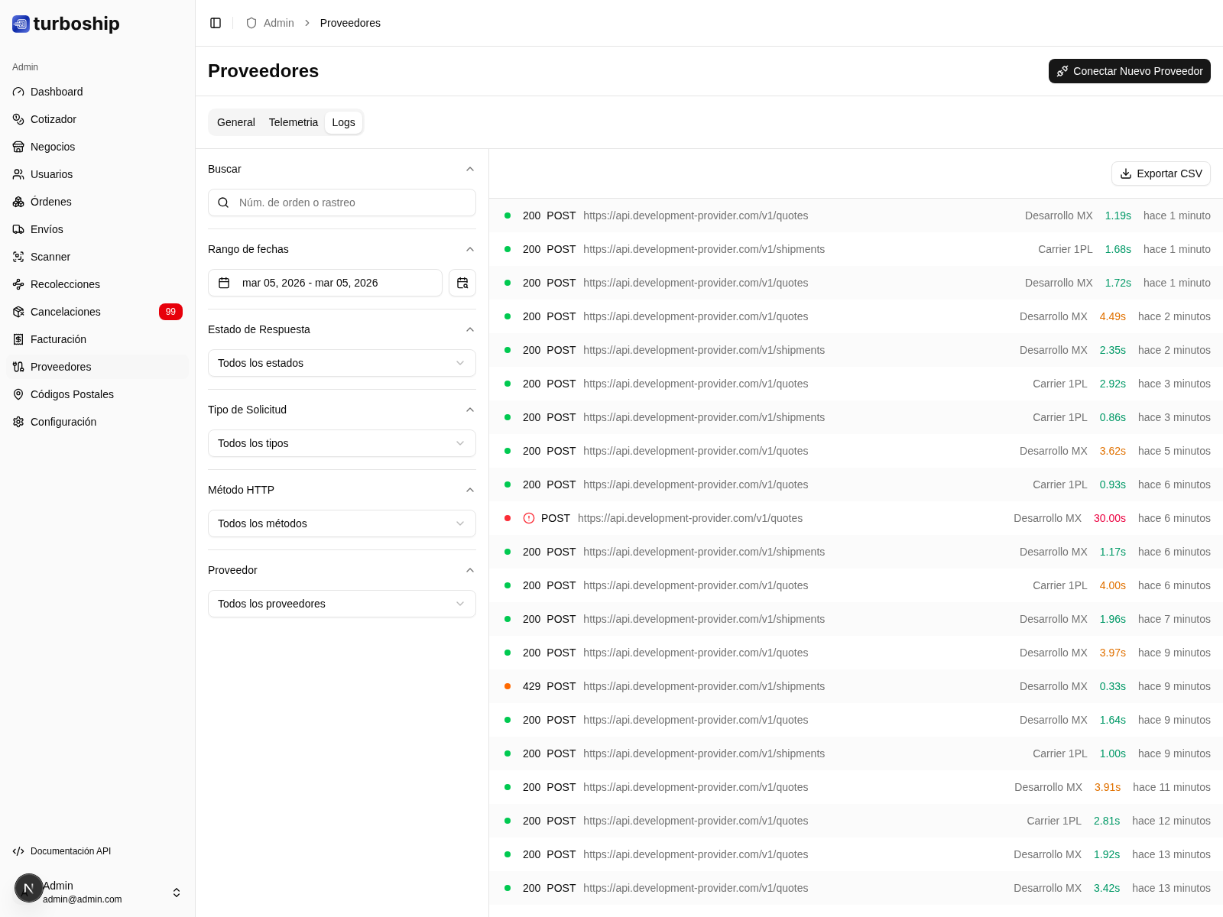Open Envíos from the sidebar
This screenshot has width=1223, height=917.
(x=47, y=229)
